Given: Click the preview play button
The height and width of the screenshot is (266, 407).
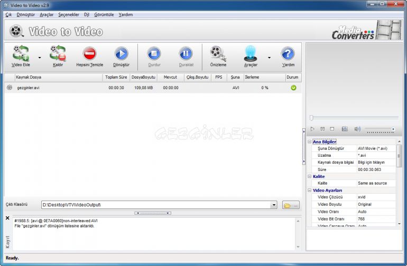Looking at the screenshot, I should (312, 129).
